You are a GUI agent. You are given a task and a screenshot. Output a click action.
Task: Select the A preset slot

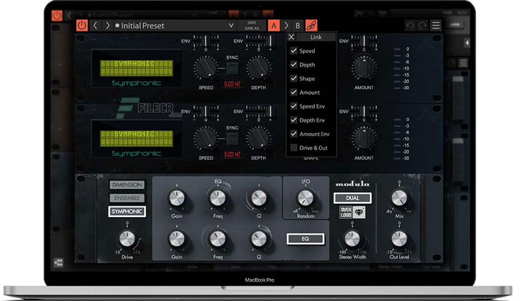point(274,25)
